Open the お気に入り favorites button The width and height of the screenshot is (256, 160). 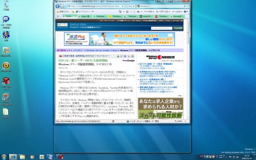[62, 12]
